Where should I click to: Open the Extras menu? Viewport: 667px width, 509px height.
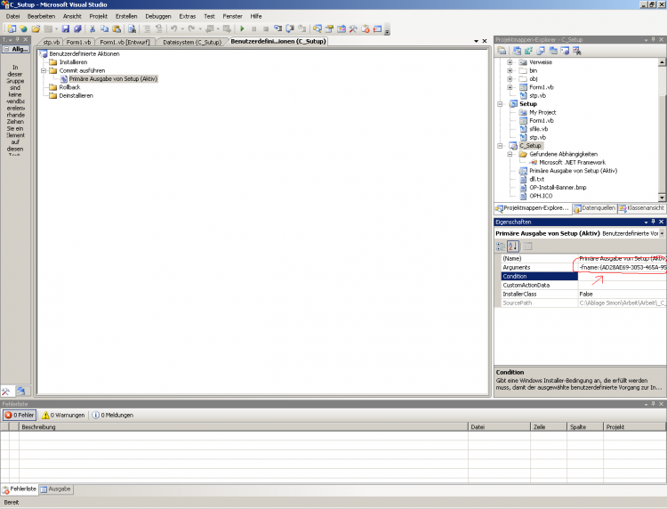[187, 16]
